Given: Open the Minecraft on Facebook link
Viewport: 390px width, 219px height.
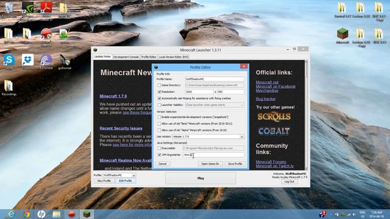Looking at the screenshot, I should pyautogui.click(x=275, y=86).
